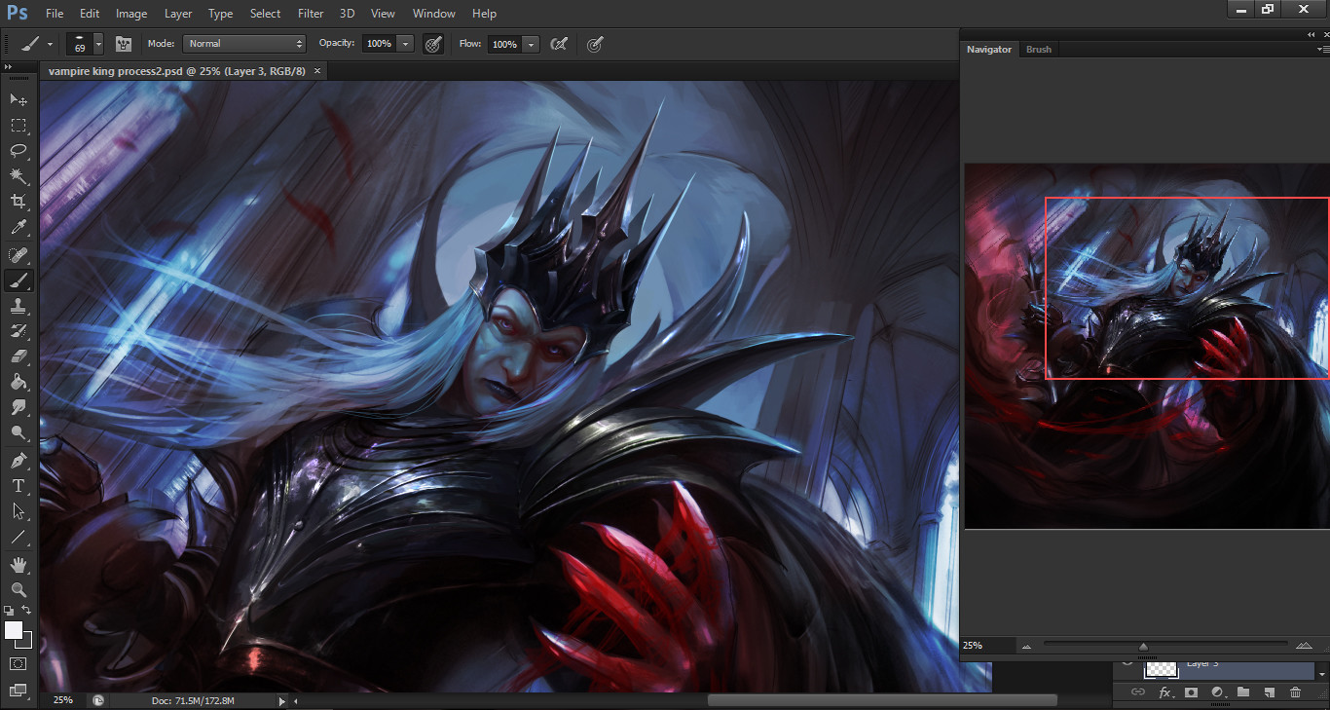Toggle pressure control for opacity
1330x710 pixels.
[433, 44]
